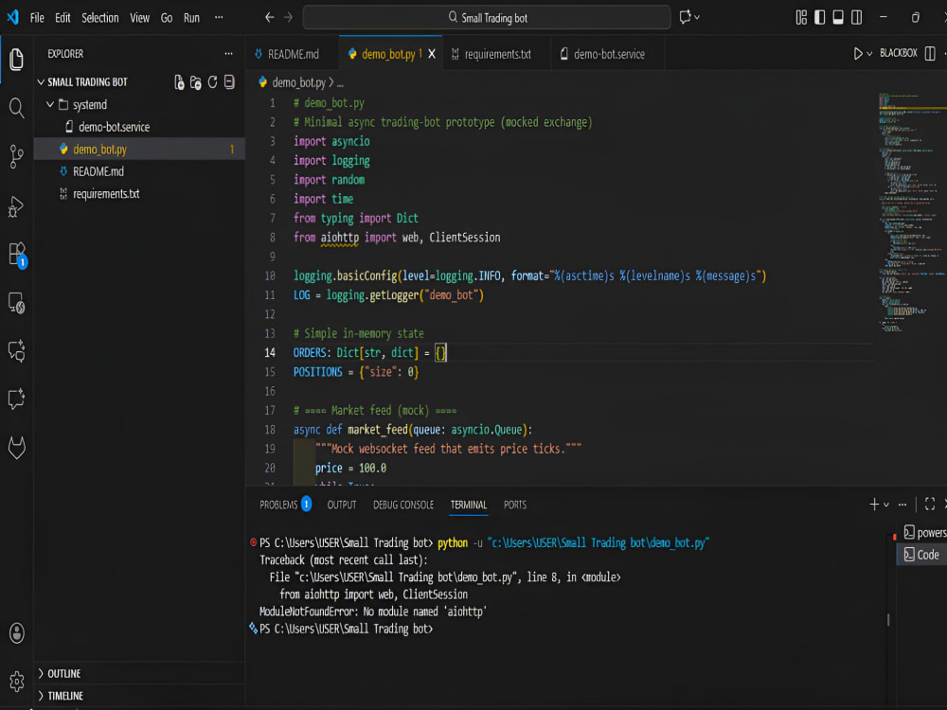Switch to the demo-bot.service editor tab

pos(608,54)
